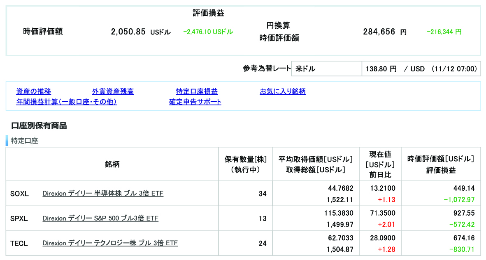
Task: Click the 銘柄 column header
Action: tap(112, 164)
